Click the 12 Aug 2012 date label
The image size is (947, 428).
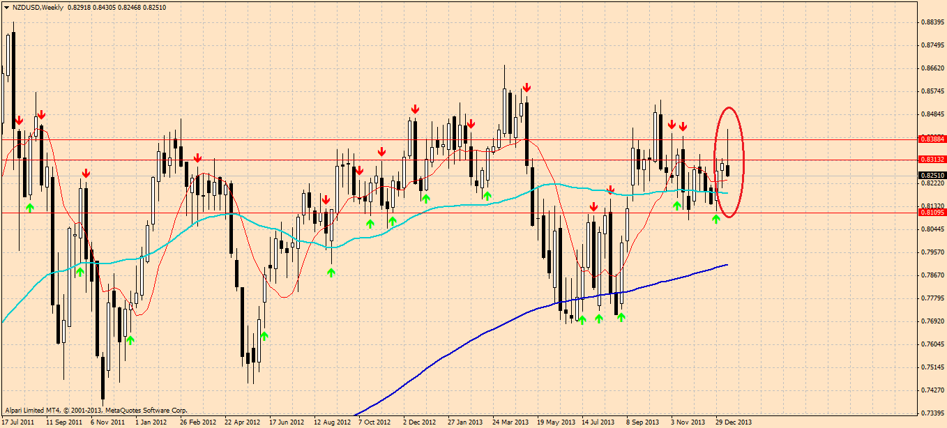click(x=331, y=422)
